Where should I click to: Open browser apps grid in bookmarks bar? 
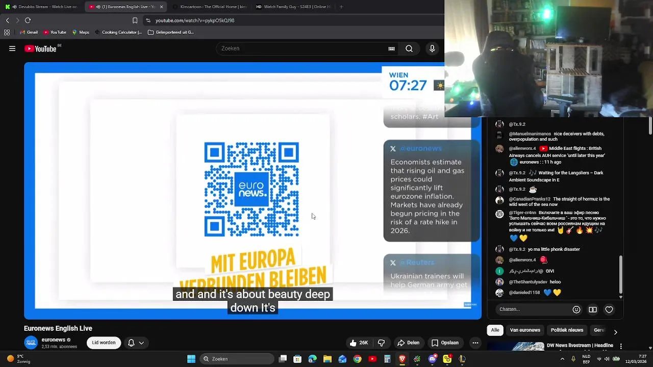(x=7, y=32)
